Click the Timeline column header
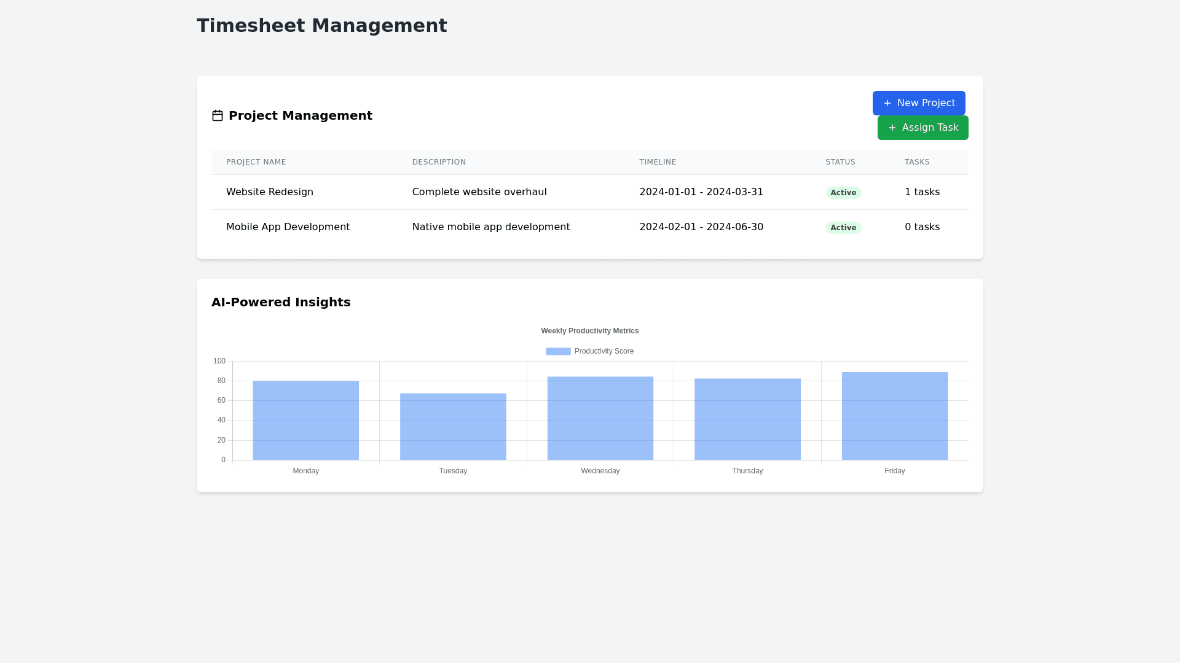Image resolution: width=1180 pixels, height=663 pixels. click(658, 162)
